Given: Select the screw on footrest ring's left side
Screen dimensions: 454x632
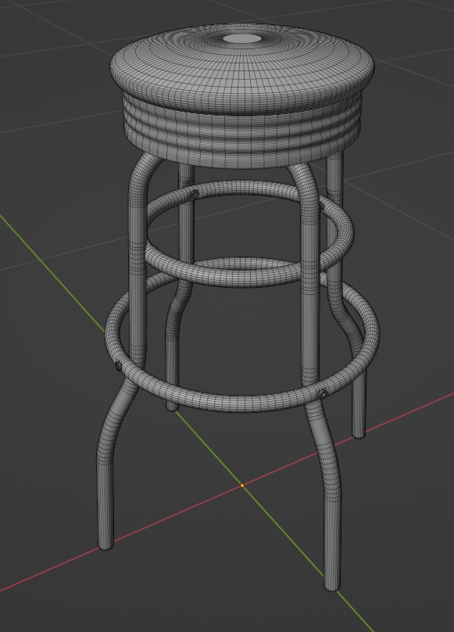Looking at the screenshot, I should pos(118,366).
